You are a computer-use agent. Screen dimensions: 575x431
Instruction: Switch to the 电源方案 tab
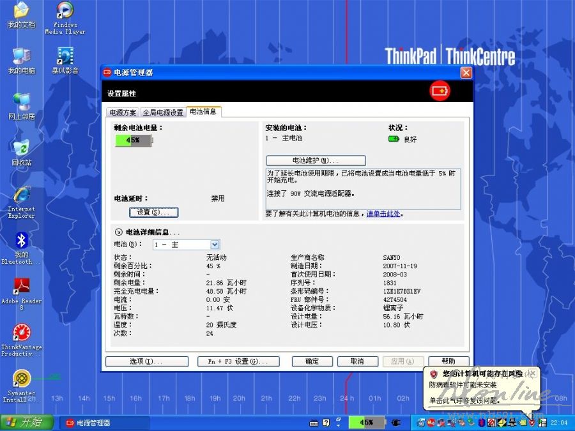(x=123, y=112)
